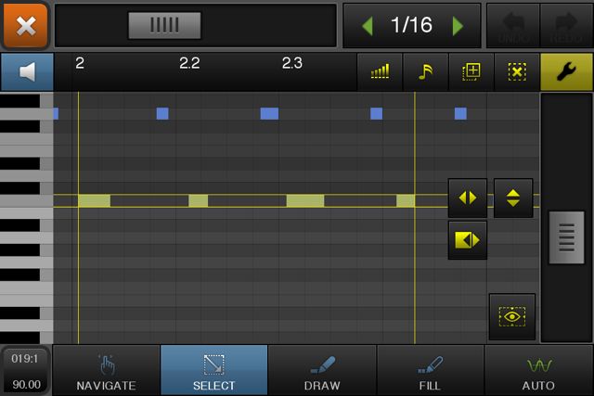Decrease grid size with the left arrow
This screenshot has width=594, height=396.
pyautogui.click(x=368, y=25)
